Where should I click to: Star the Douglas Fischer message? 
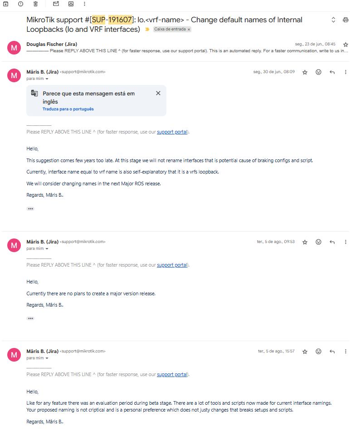click(x=345, y=45)
